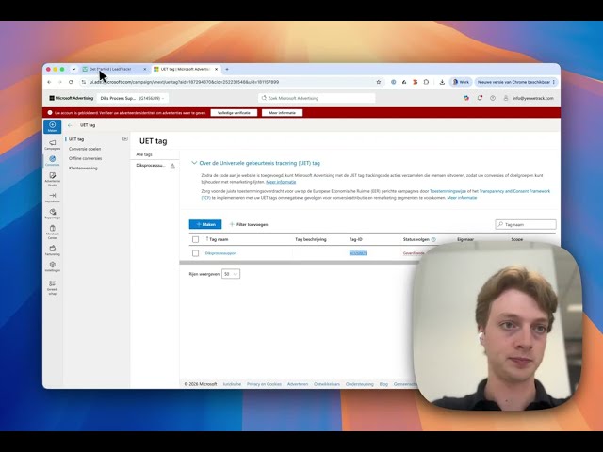The height and width of the screenshot is (452, 603).
Task: Select UET tag in the submenu
Action: click(x=76, y=139)
